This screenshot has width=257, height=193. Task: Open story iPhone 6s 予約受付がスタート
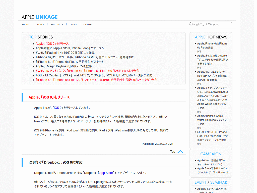click(x=70, y=62)
